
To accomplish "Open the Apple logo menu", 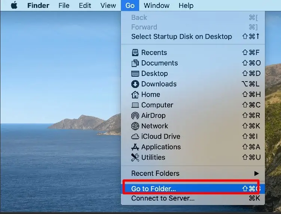I will [x=14, y=5].
